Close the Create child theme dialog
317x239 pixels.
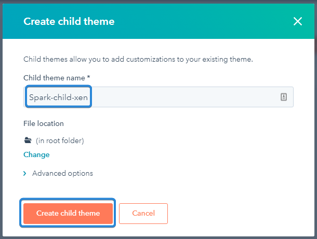[x=298, y=21]
